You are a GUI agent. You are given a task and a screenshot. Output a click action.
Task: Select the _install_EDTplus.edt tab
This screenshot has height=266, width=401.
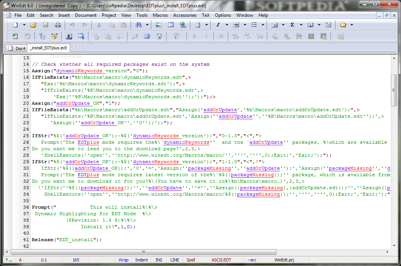48,48
